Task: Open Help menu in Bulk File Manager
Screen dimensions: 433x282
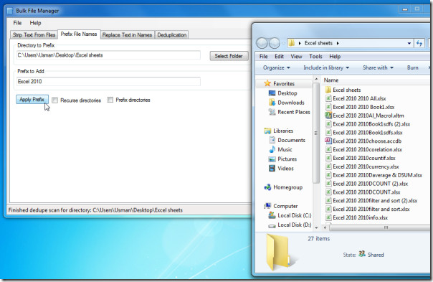Action: coord(35,23)
